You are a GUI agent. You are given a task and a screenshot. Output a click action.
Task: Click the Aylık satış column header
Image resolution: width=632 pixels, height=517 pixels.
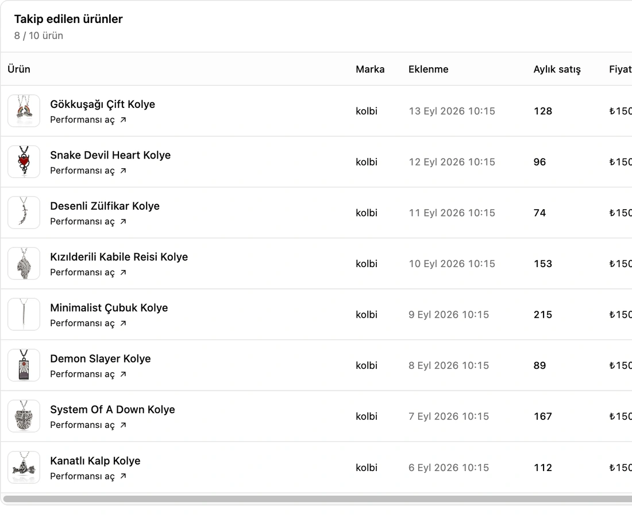tap(557, 70)
